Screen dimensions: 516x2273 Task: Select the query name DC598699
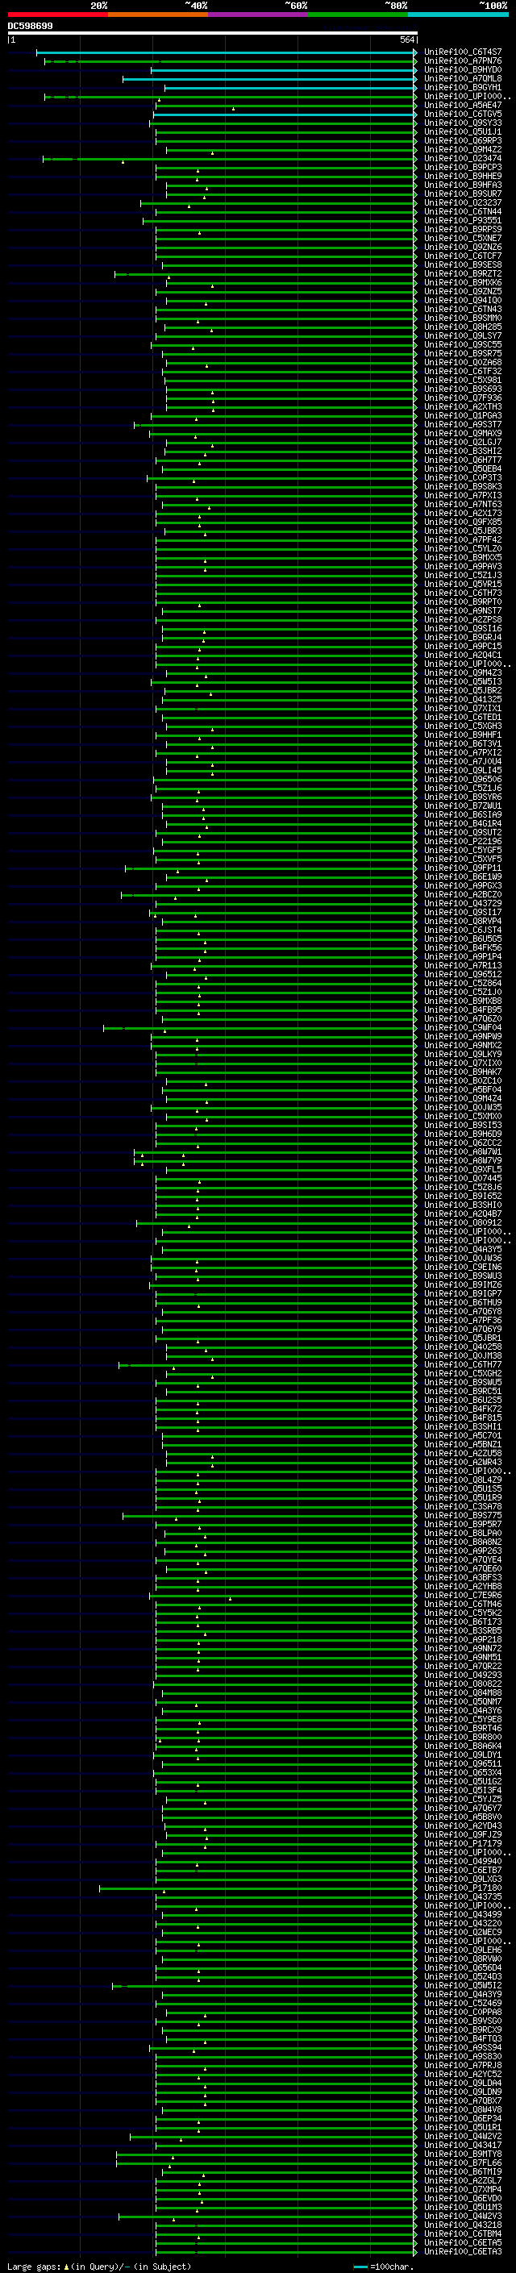30,26
